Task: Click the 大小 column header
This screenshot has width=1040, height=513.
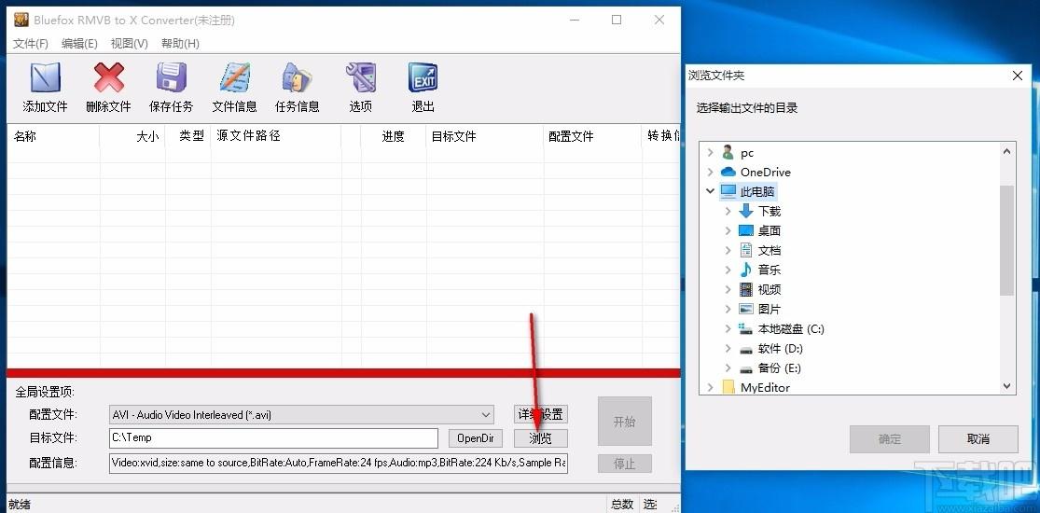Action: tap(132, 136)
